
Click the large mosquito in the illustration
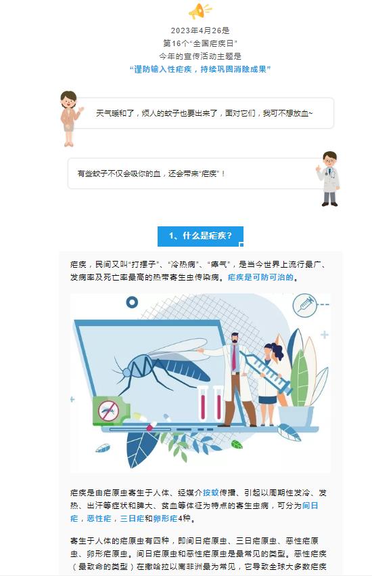point(164,367)
